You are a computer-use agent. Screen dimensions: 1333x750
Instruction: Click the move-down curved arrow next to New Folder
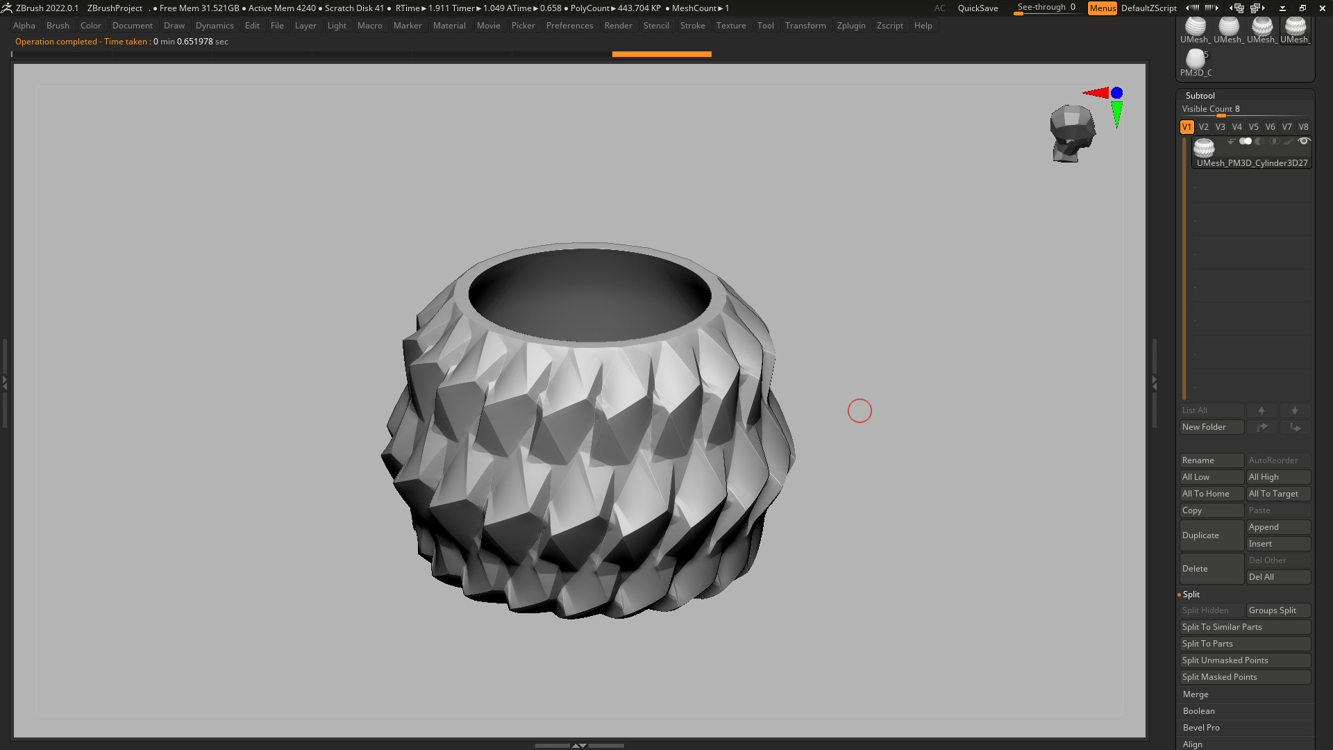click(x=1295, y=427)
